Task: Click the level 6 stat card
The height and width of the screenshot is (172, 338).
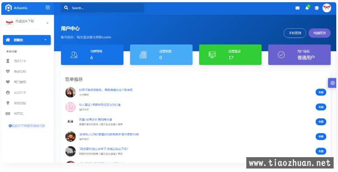Action: pos(92,55)
